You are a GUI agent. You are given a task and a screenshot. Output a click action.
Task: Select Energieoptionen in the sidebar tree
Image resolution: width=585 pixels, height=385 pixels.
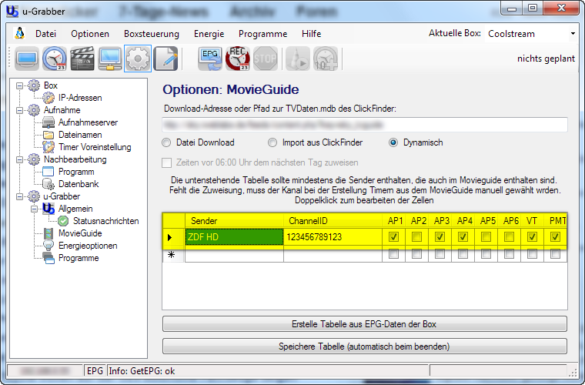click(89, 246)
